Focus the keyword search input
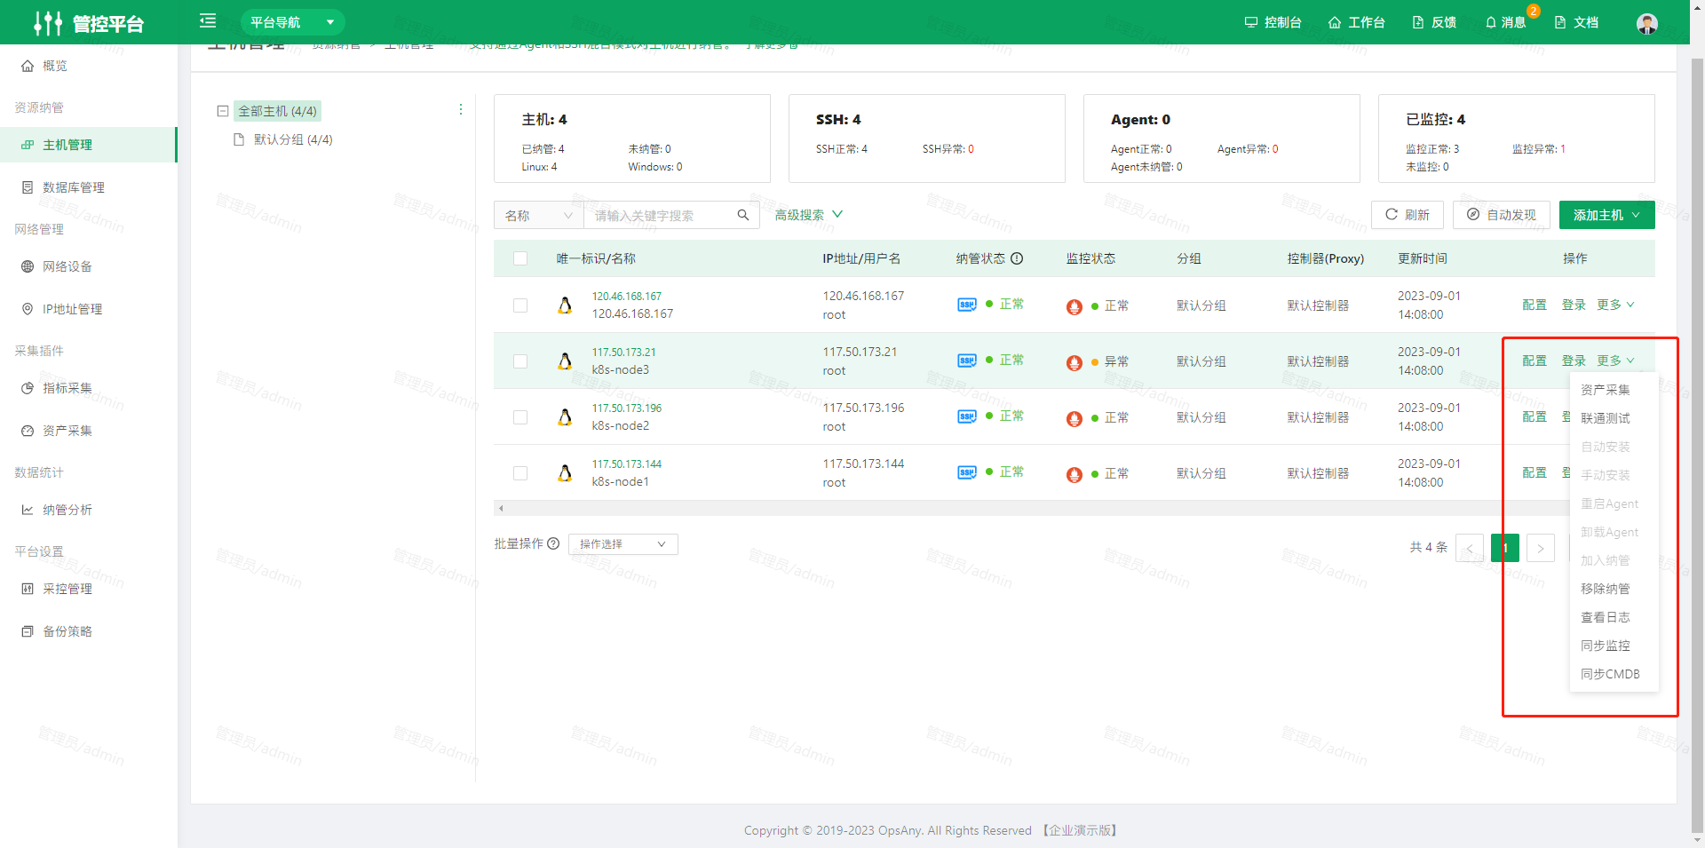This screenshot has height=848, width=1705. point(661,215)
